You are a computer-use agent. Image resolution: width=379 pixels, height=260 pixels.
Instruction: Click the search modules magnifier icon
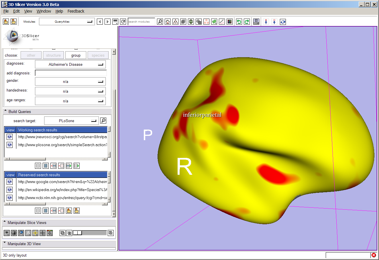(160, 22)
